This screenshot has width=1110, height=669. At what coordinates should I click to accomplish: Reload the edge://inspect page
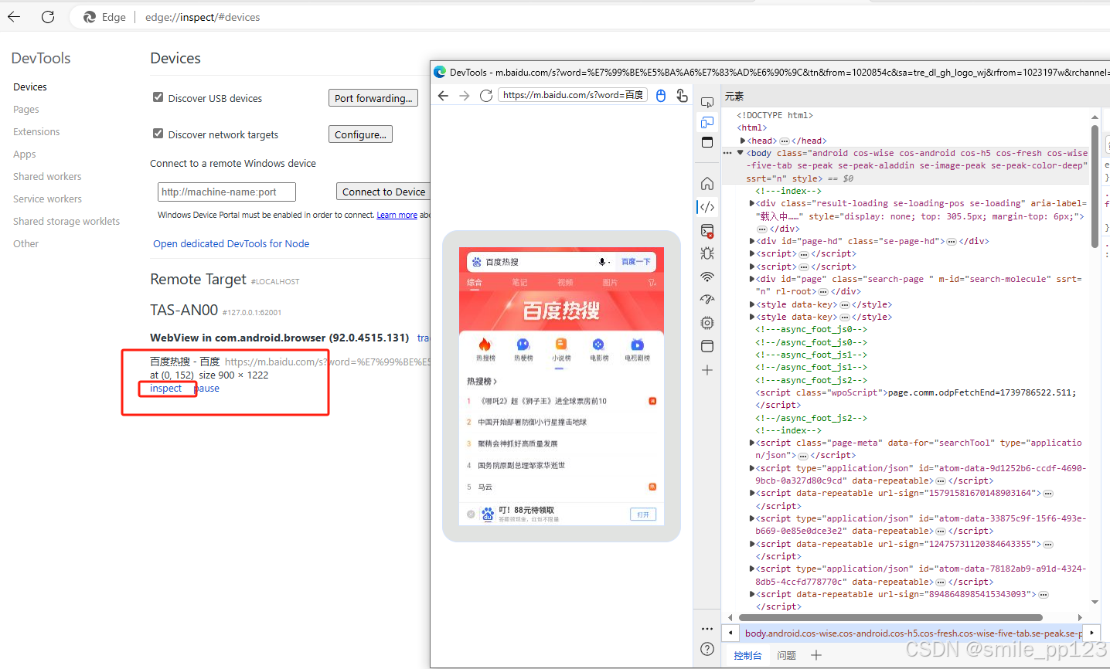48,16
